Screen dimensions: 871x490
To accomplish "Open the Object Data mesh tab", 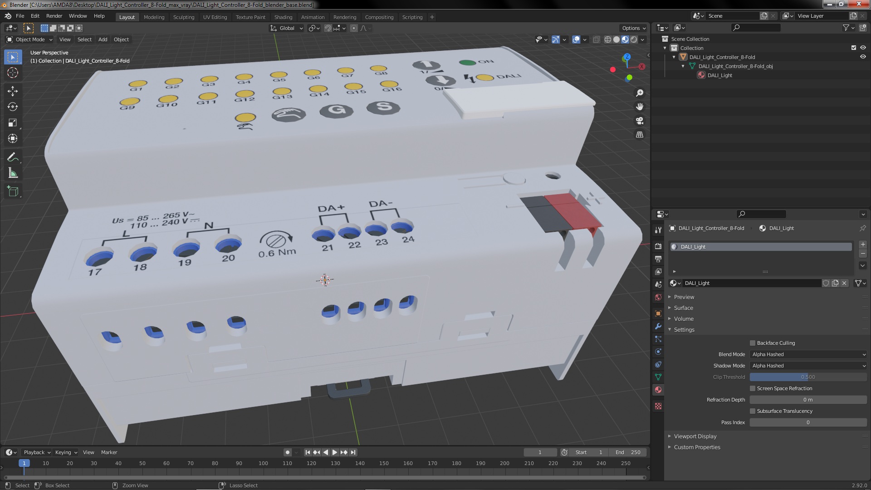I will click(658, 377).
